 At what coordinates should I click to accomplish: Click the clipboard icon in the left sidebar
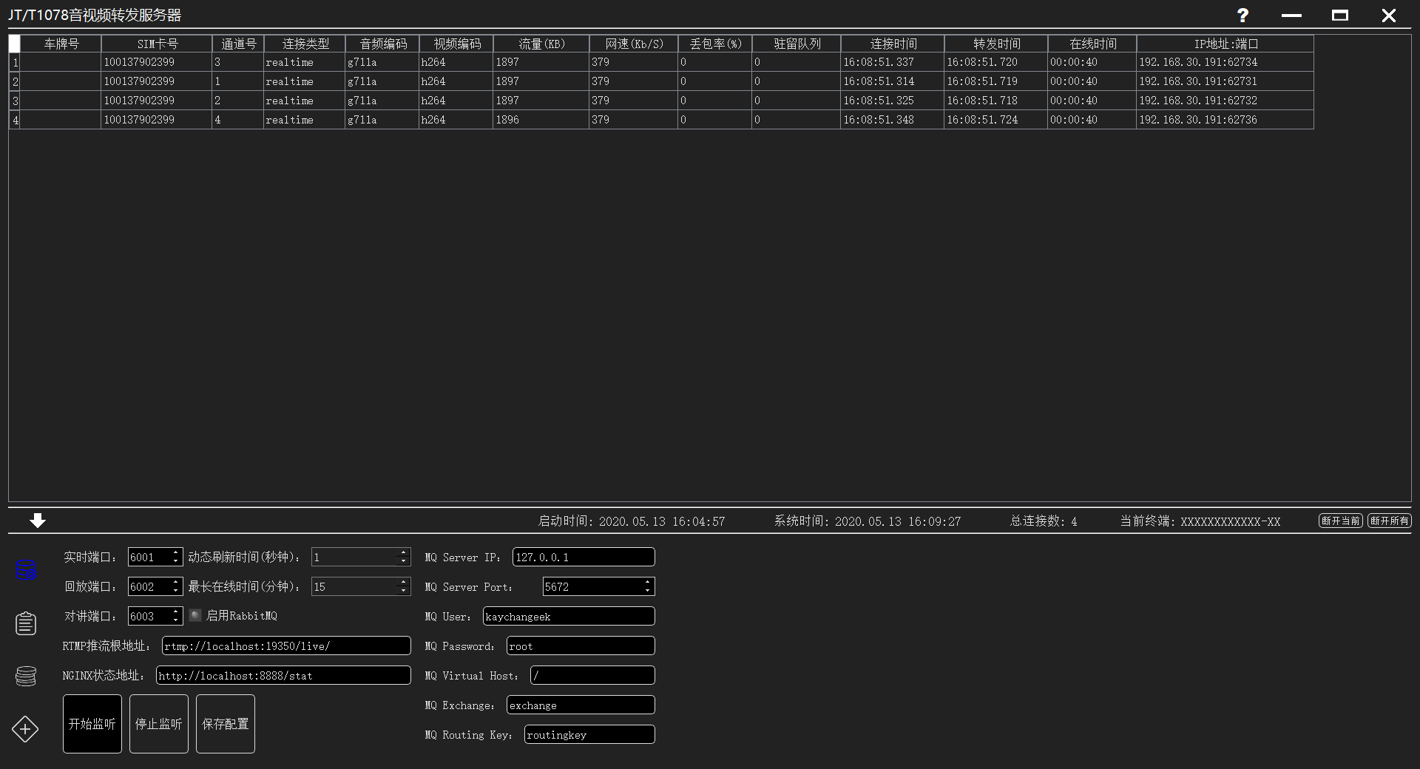[25, 623]
